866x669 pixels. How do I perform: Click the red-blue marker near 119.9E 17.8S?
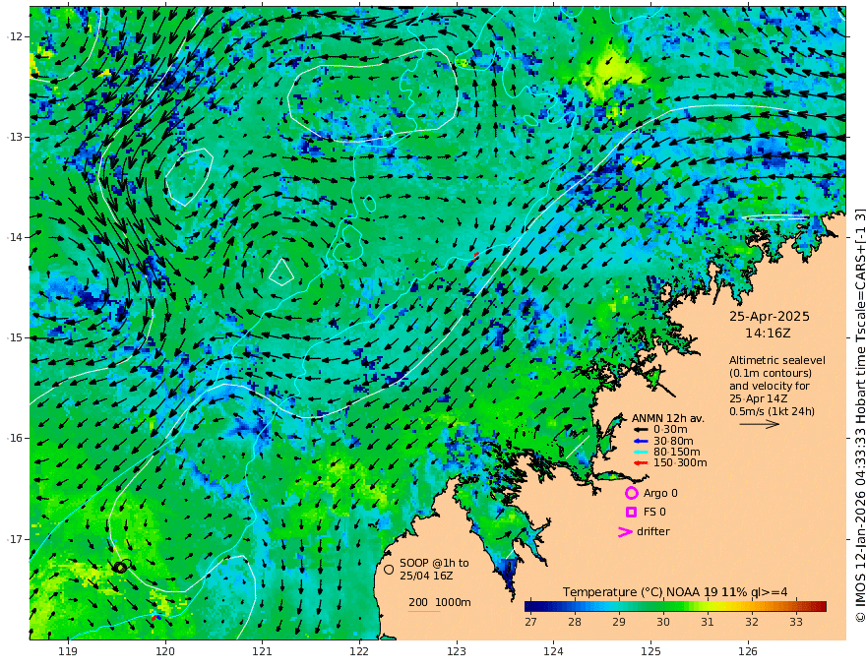click(x=155, y=618)
